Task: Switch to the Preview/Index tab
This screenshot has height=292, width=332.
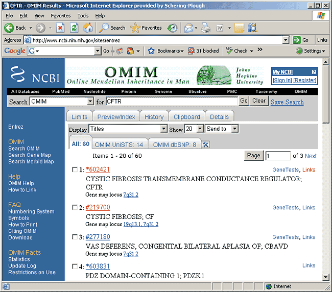Action: click(x=116, y=117)
